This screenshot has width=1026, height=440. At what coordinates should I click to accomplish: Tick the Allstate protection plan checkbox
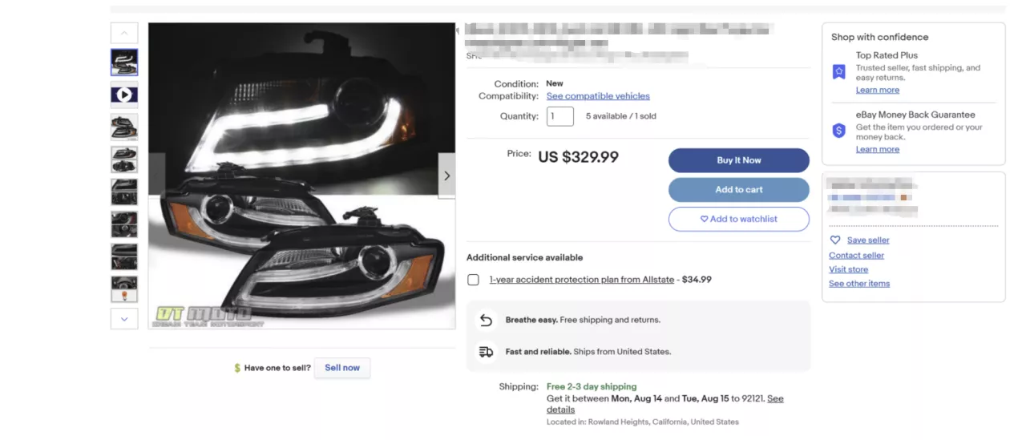[x=474, y=280]
